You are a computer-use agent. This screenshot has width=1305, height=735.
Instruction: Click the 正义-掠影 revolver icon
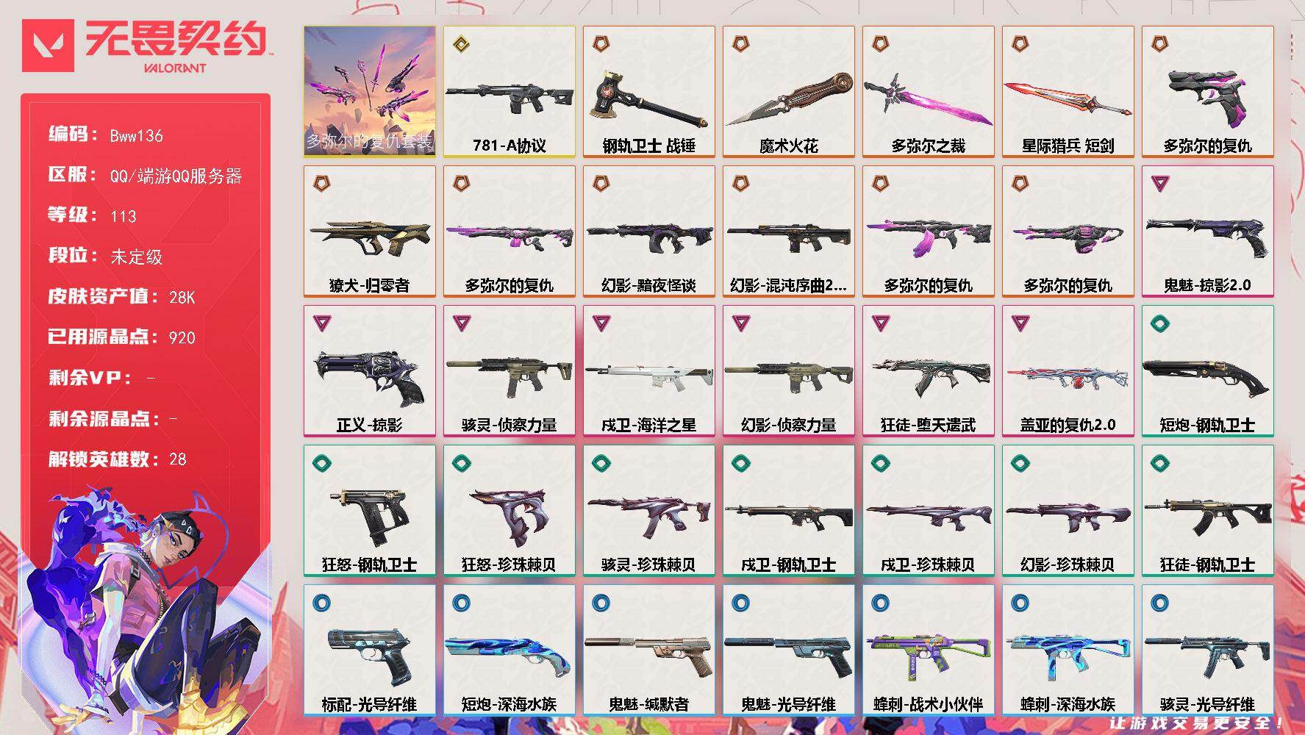[x=368, y=376]
